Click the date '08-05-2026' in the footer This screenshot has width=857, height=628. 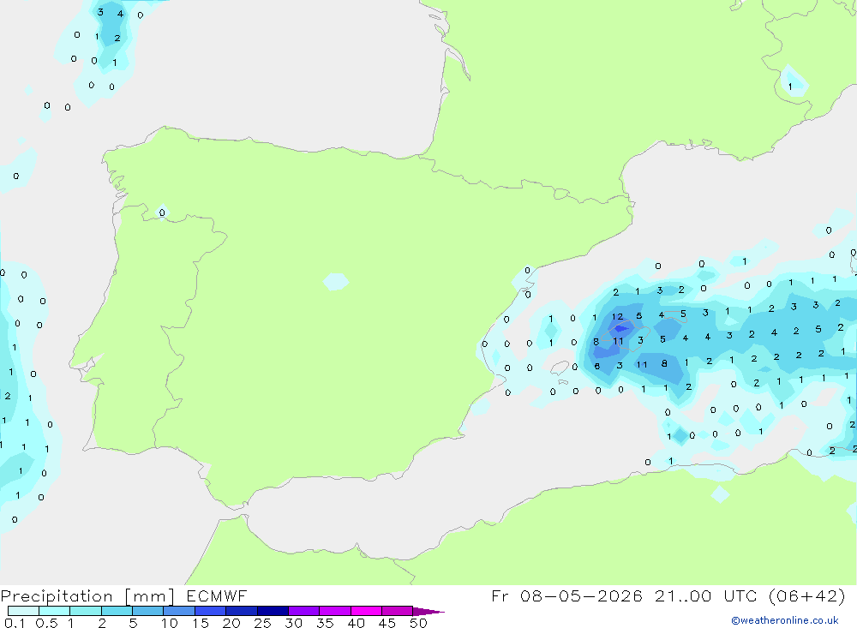tap(581, 595)
